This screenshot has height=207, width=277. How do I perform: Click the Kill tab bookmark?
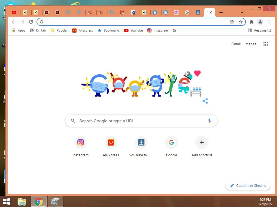tap(38, 30)
